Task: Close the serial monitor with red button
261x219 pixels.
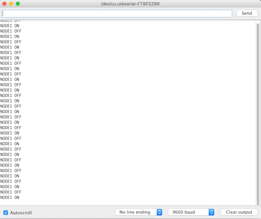Action: tap(4, 3)
